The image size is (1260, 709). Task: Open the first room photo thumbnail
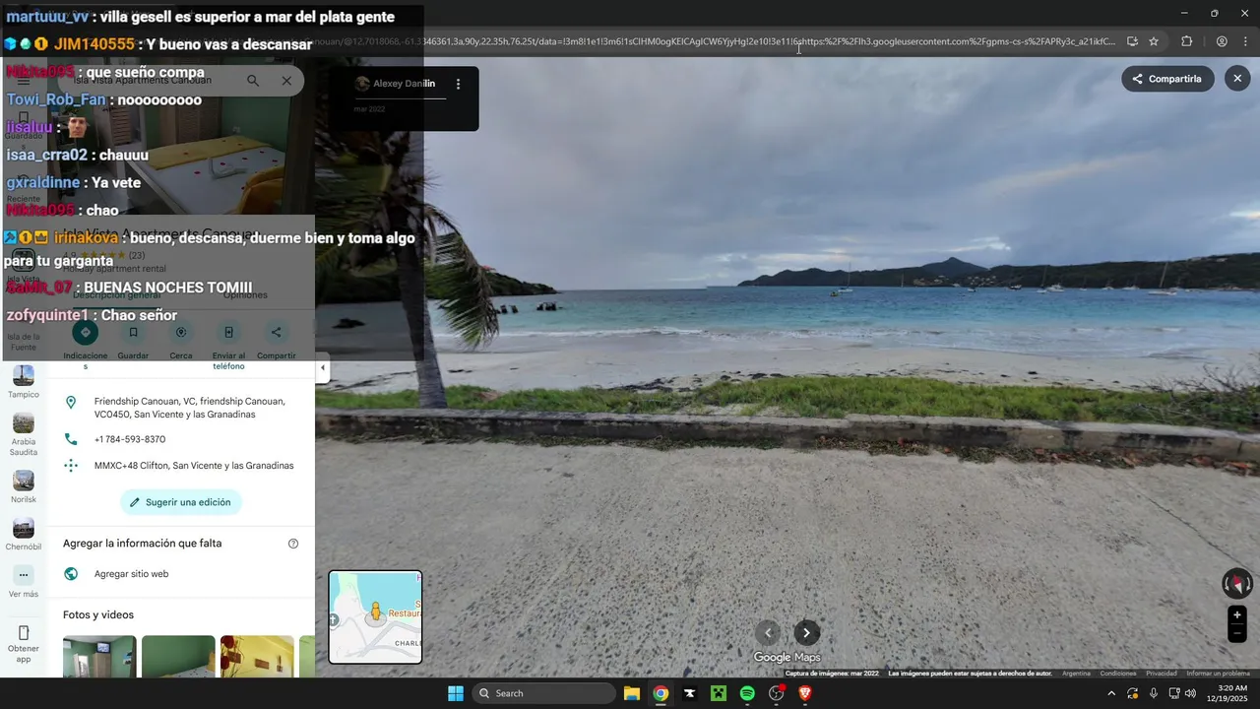pos(99,657)
